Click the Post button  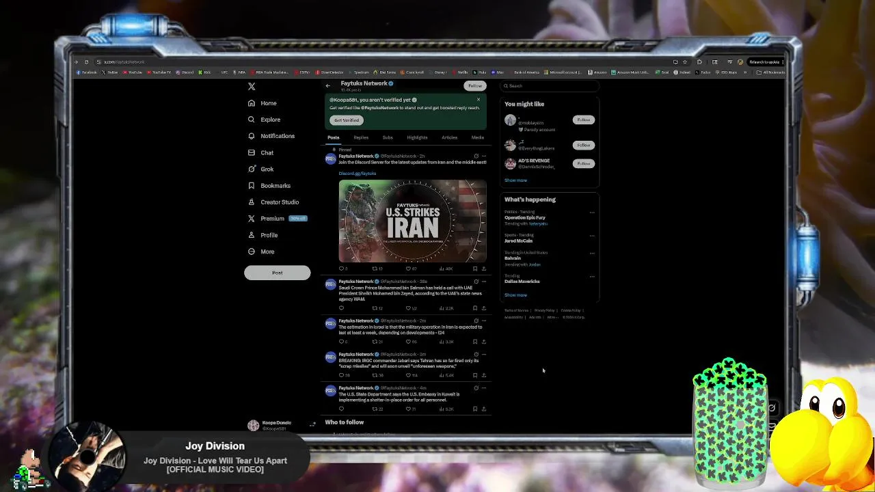pos(277,273)
